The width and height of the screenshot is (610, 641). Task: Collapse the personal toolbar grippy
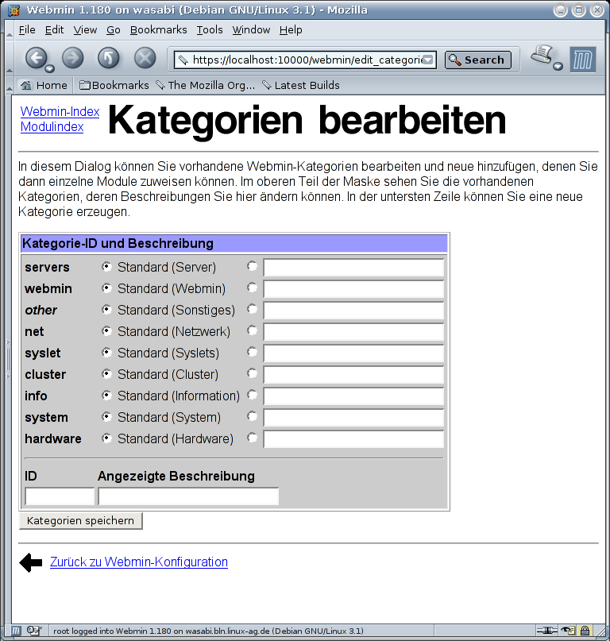(9, 86)
